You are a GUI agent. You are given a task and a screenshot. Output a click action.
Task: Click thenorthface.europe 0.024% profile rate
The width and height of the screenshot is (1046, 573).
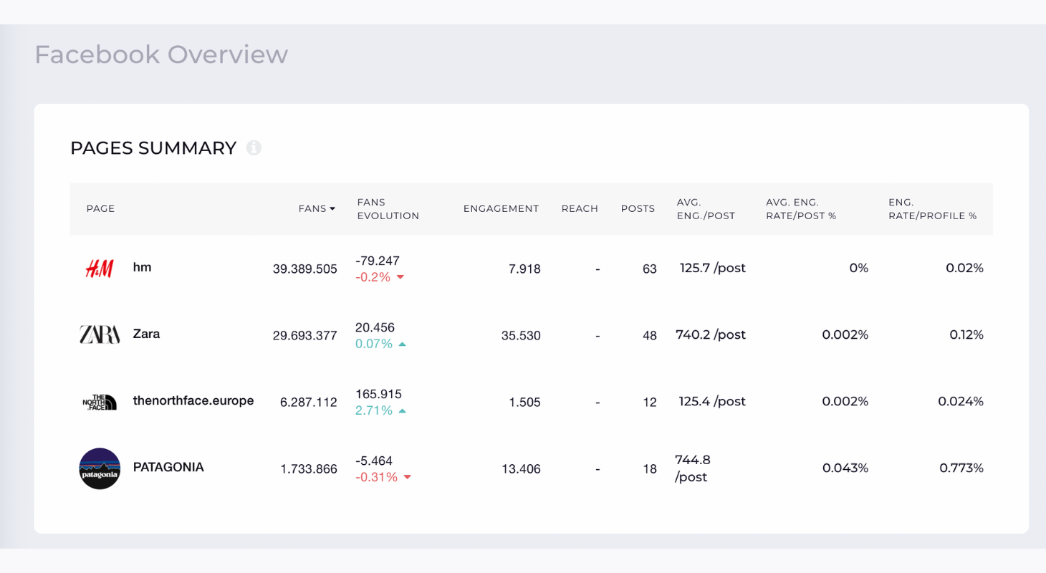(961, 401)
